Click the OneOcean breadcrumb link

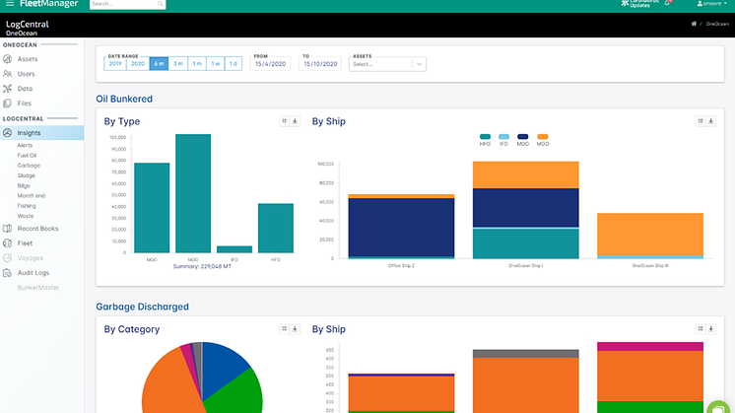click(717, 24)
